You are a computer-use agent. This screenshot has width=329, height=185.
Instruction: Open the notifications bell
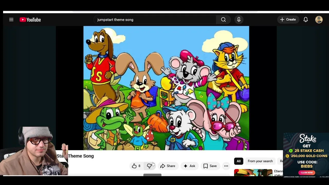(x=306, y=20)
